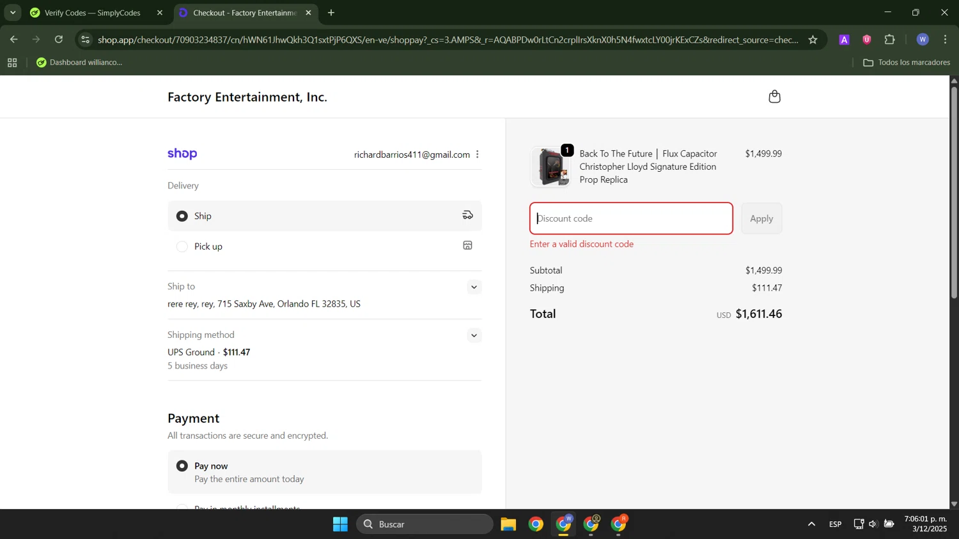This screenshot has width=959, height=539.
Task: Open the Todos los marcadores folder
Action: pos(907,63)
